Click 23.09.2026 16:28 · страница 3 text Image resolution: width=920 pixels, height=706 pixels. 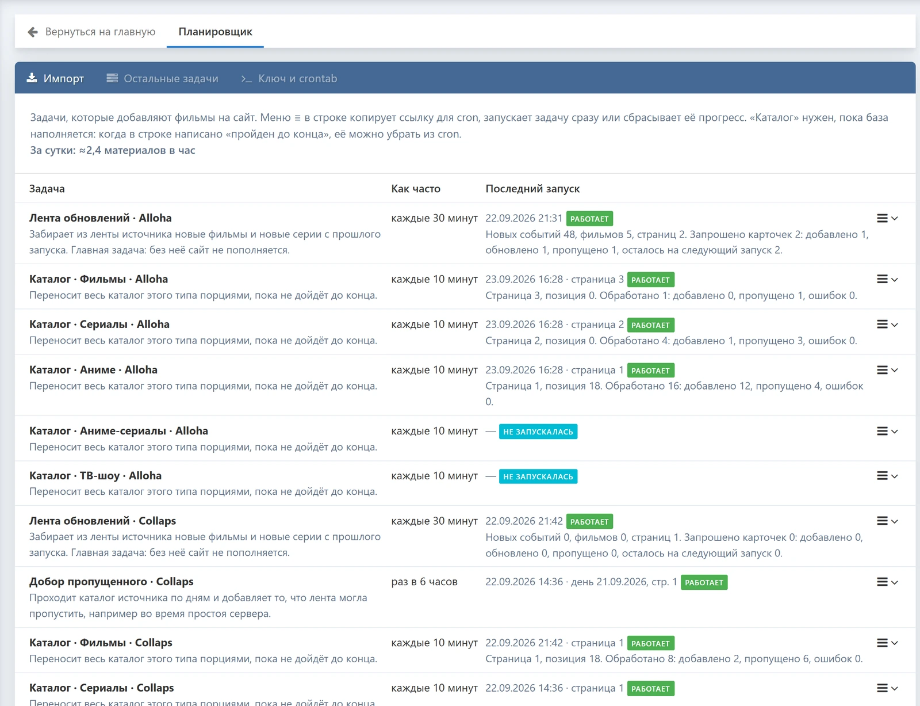(x=554, y=279)
